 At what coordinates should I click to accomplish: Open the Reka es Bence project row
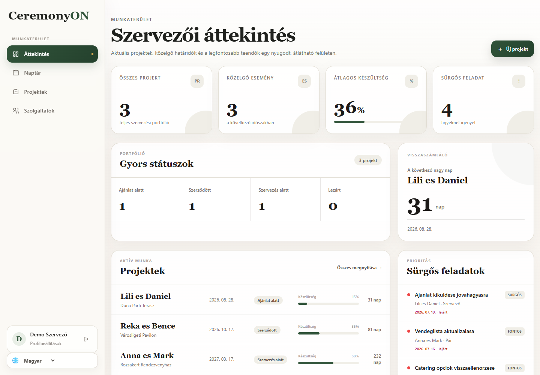click(x=250, y=330)
